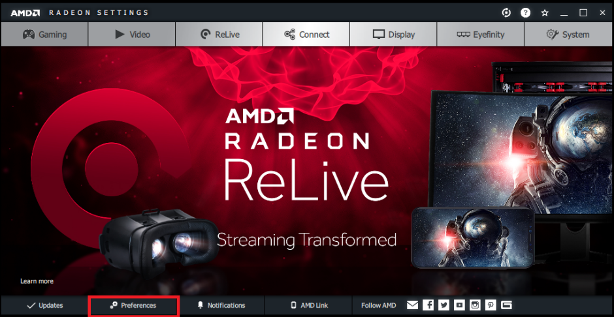Click the last social icon after Pinterest
Viewport: 614px width, 317px height.
click(506, 305)
